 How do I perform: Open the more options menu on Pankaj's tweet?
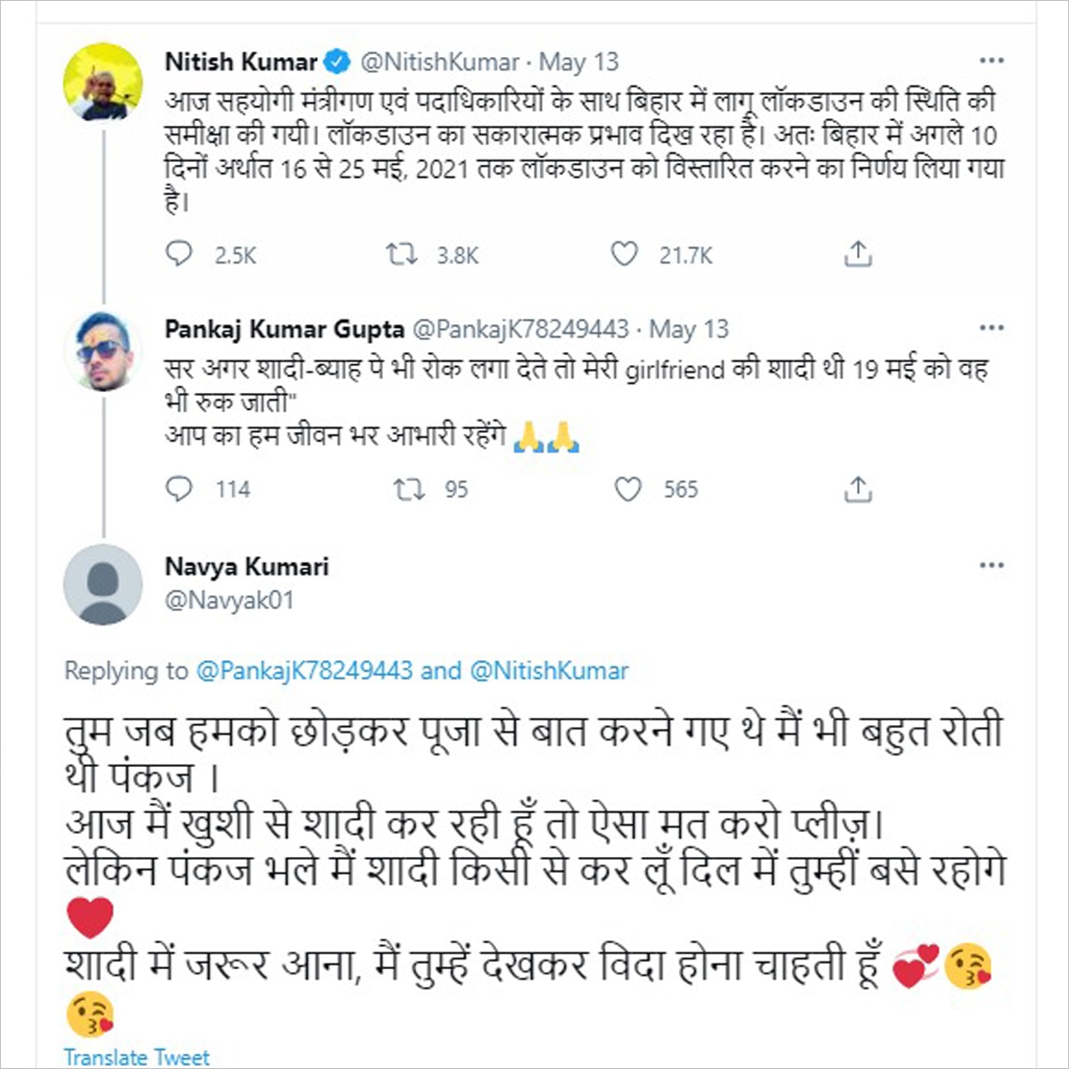(x=990, y=326)
